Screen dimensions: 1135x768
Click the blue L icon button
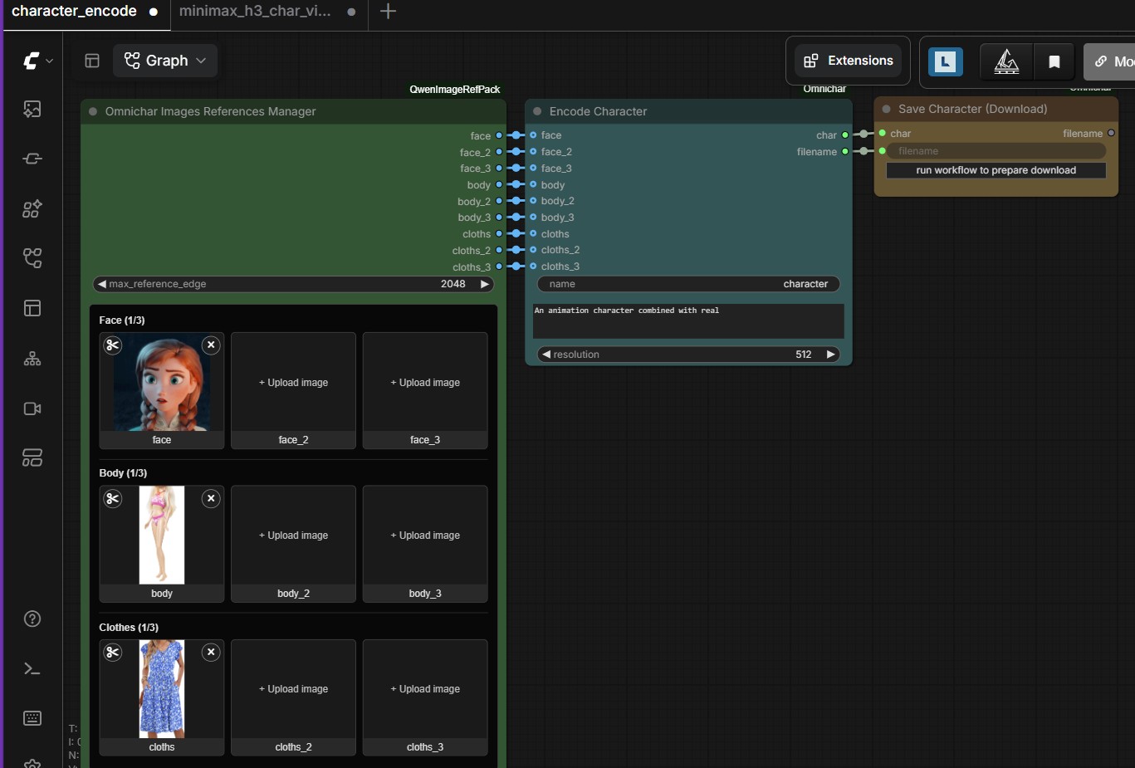946,61
